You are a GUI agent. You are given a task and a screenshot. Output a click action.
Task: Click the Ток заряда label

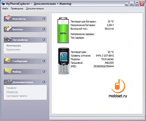click(x=77, y=38)
